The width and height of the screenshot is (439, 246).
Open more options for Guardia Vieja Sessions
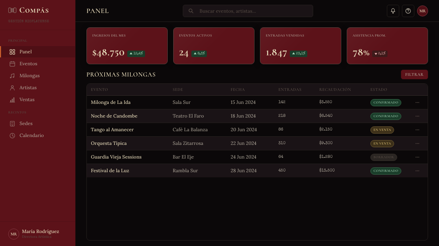417,157
